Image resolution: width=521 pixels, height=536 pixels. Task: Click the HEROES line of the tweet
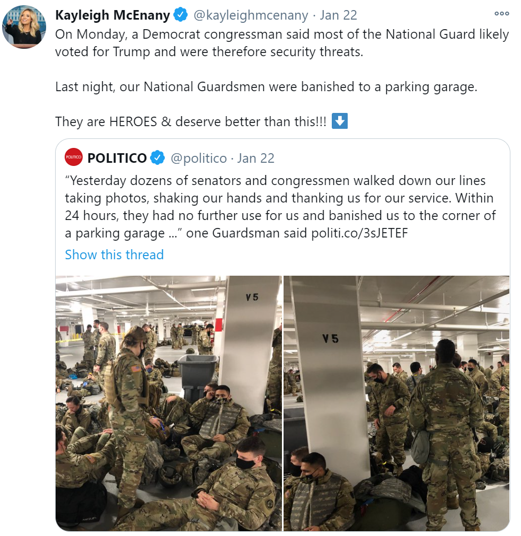pyautogui.click(x=191, y=121)
